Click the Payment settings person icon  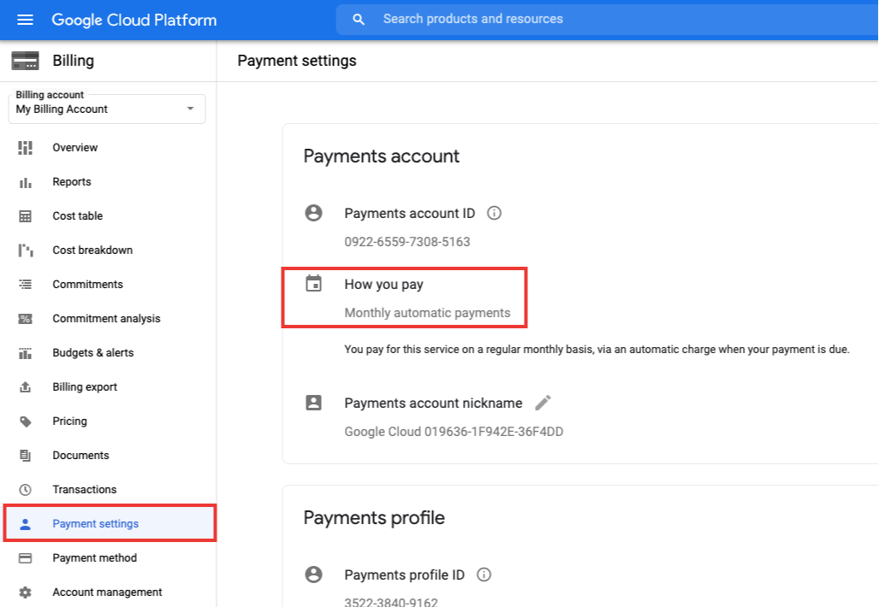click(x=25, y=524)
